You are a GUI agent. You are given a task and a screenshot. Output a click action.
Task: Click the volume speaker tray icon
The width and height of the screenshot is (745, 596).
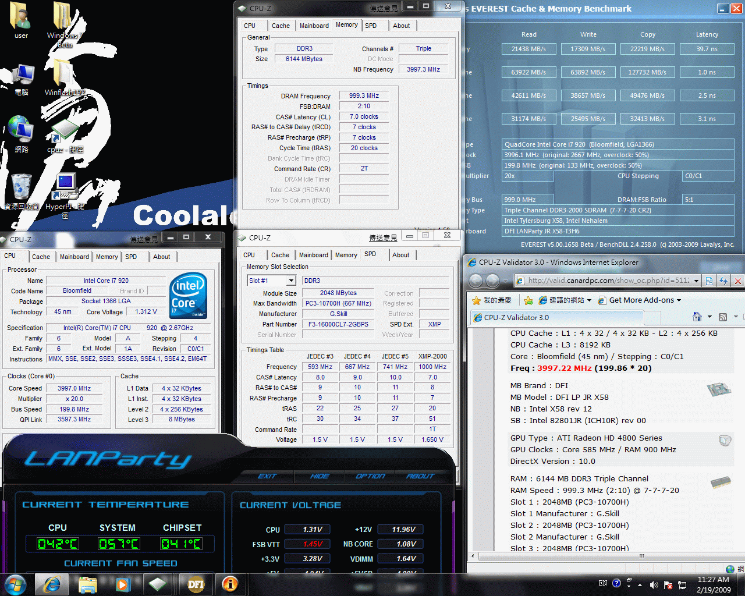click(x=654, y=584)
